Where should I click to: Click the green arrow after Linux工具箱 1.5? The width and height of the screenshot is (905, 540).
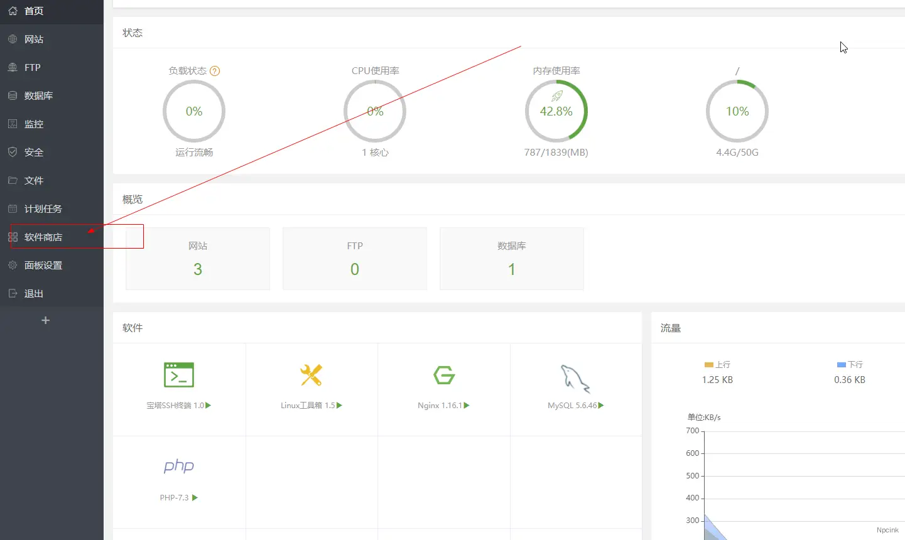tap(340, 406)
